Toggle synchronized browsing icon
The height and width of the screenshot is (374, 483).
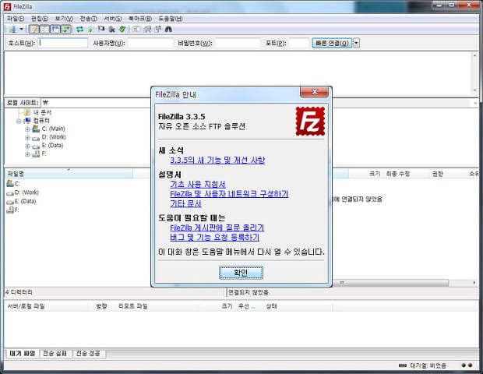158,30
